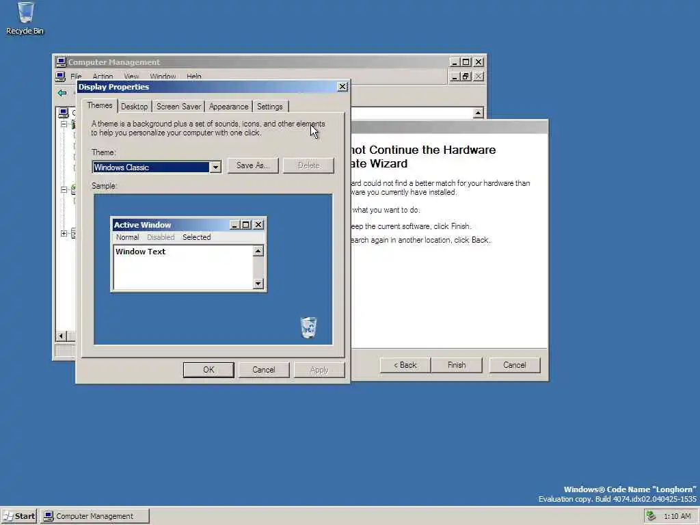Minimize the Computer Management window

(x=454, y=62)
